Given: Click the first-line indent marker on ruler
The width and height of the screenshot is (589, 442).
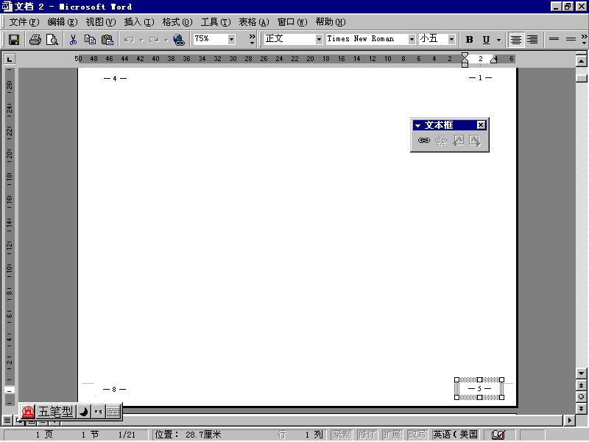Looking at the screenshot, I should pyautogui.click(x=465, y=55).
